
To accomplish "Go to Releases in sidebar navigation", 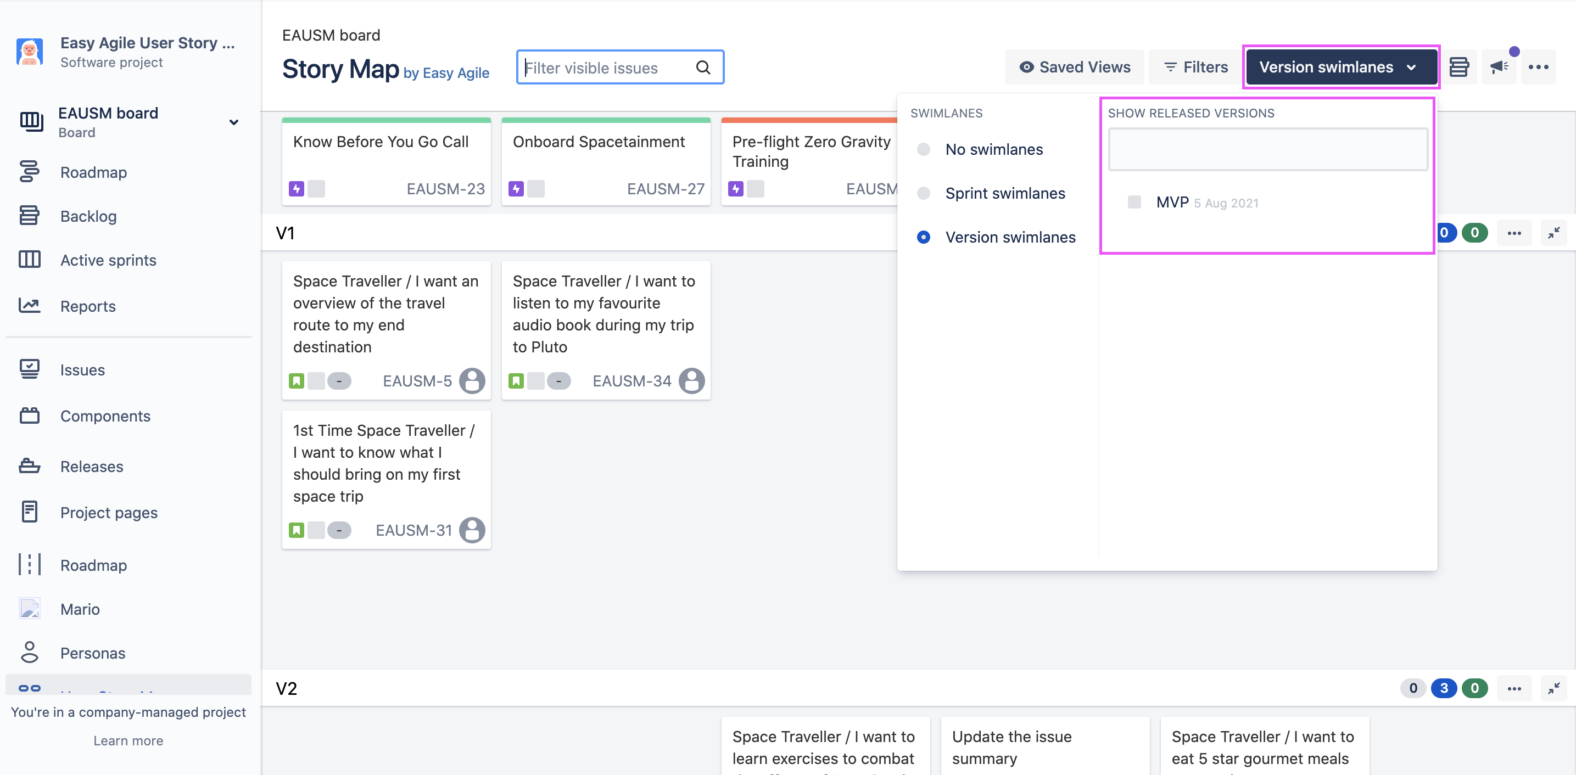I will pos(92,467).
